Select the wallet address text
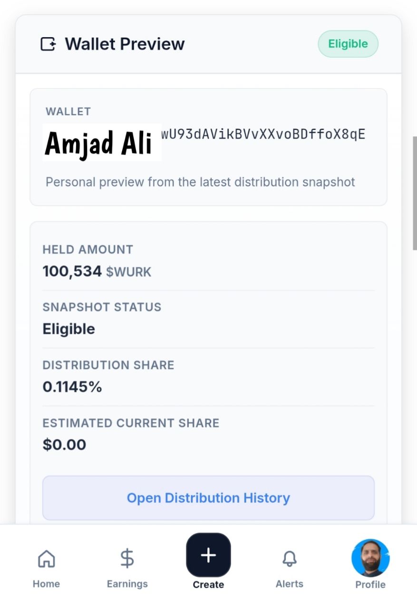The width and height of the screenshot is (417, 609). click(x=263, y=134)
